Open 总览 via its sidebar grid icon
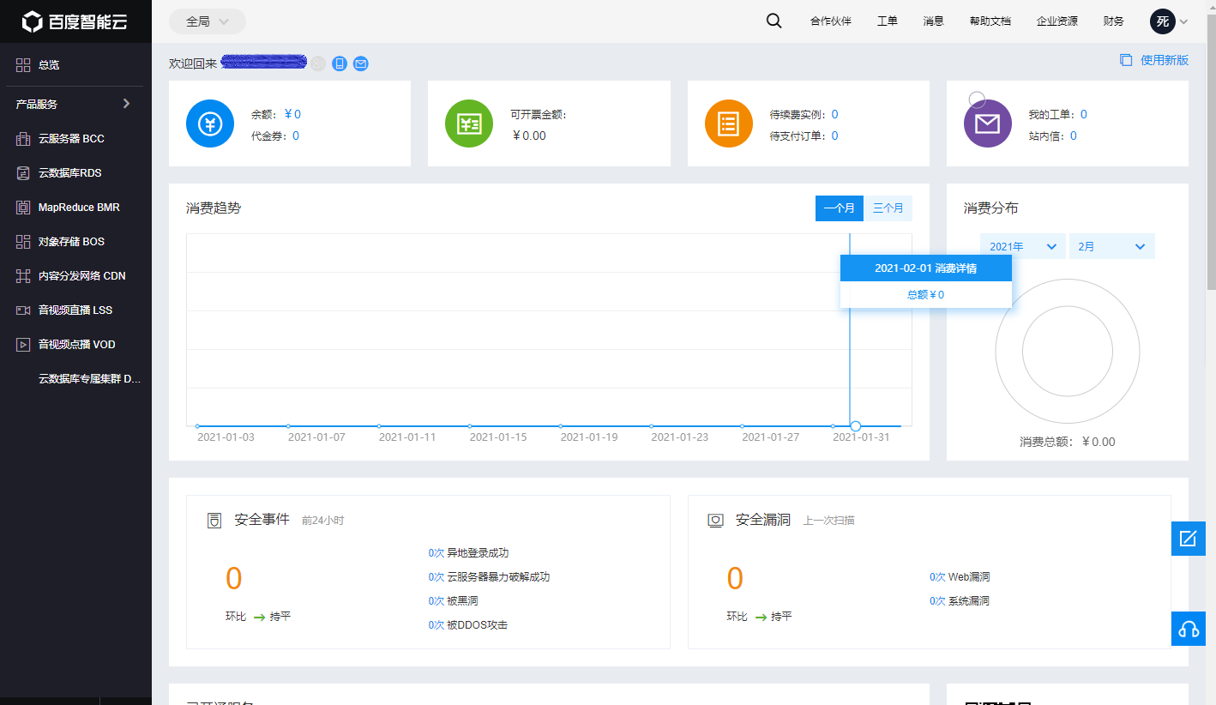Image resolution: width=1216 pixels, height=705 pixels. tap(23, 64)
